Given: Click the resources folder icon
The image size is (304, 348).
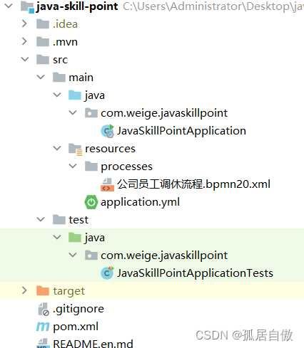Looking at the screenshot, I should [75, 149].
